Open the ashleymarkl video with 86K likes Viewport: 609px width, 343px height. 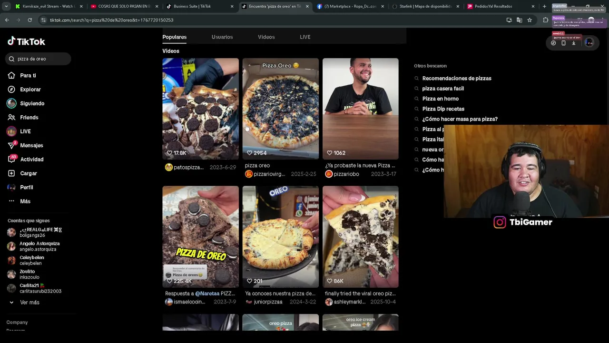[x=360, y=237]
